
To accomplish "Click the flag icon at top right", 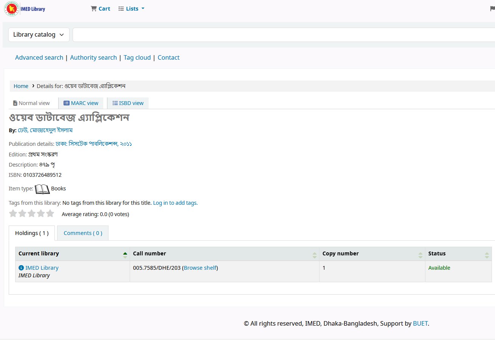I will coord(492,9).
